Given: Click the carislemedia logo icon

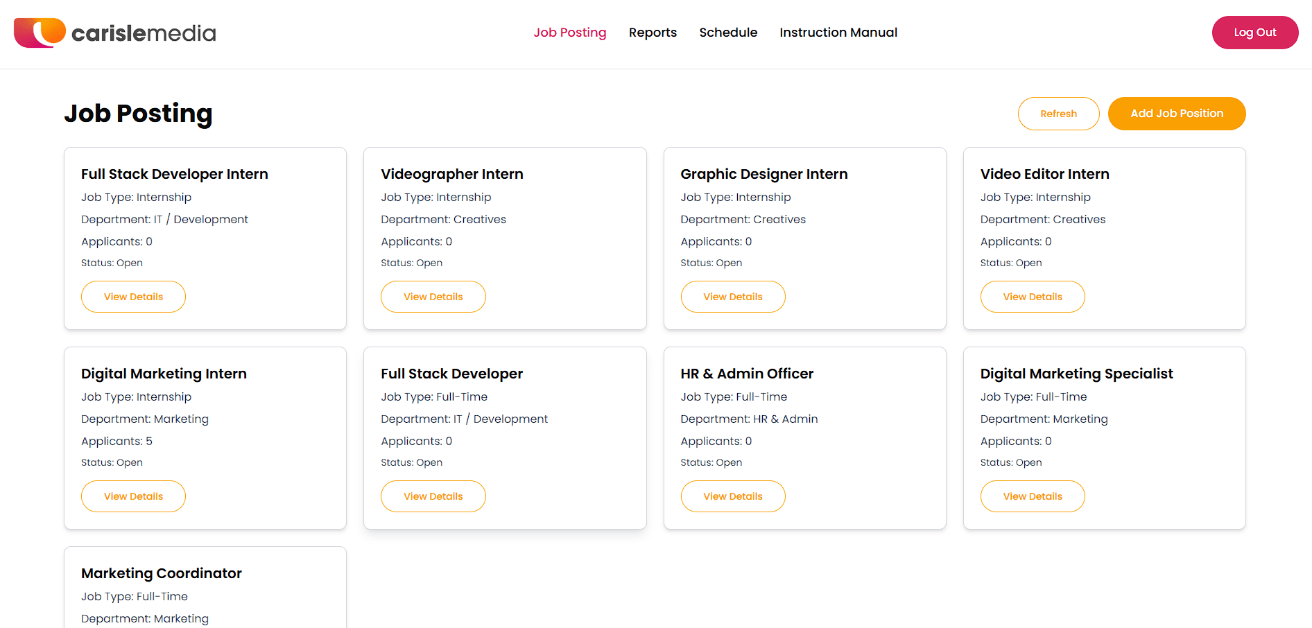Looking at the screenshot, I should (x=40, y=33).
